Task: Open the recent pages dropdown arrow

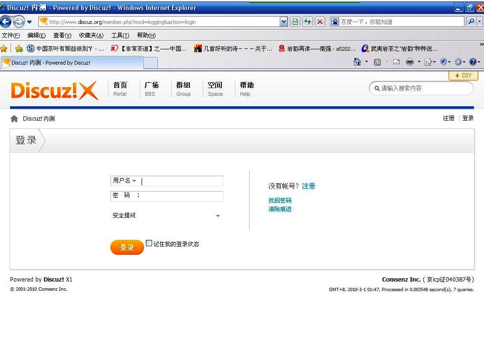Action: pos(29,22)
